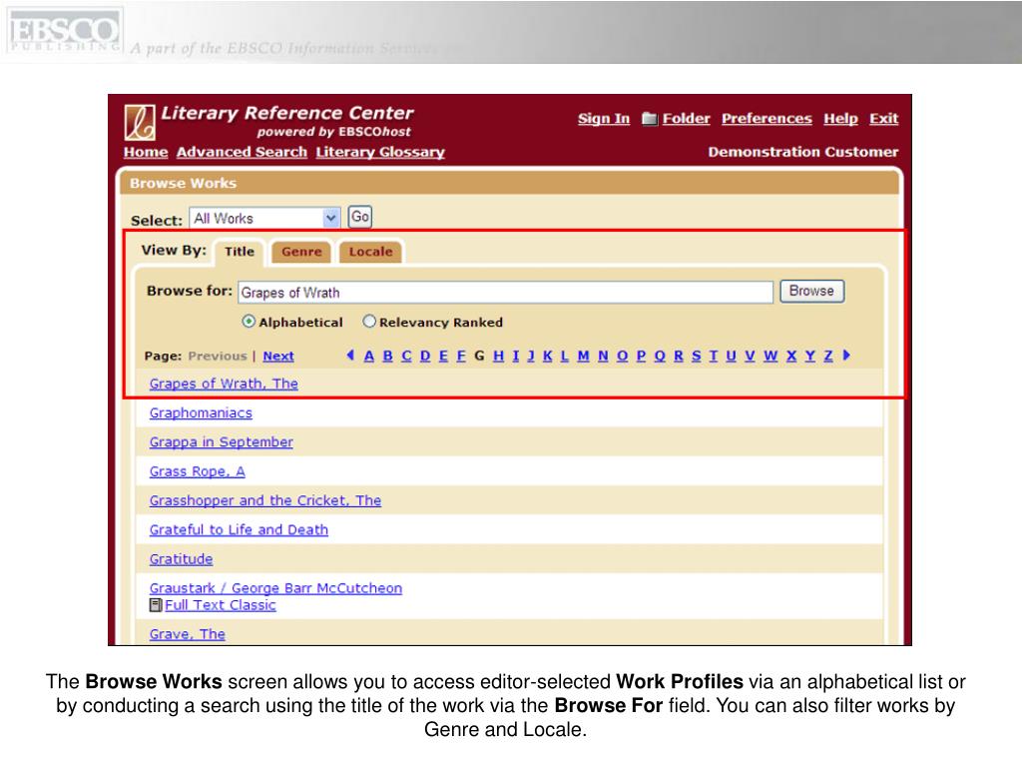The width and height of the screenshot is (1022, 767).
Task: Jump to letter F
Action: [x=461, y=357]
